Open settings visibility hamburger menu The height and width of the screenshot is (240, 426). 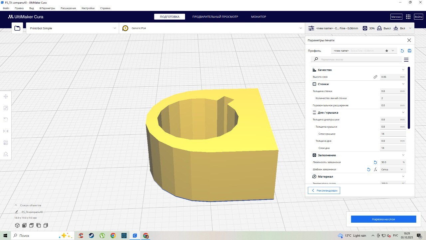(x=406, y=60)
